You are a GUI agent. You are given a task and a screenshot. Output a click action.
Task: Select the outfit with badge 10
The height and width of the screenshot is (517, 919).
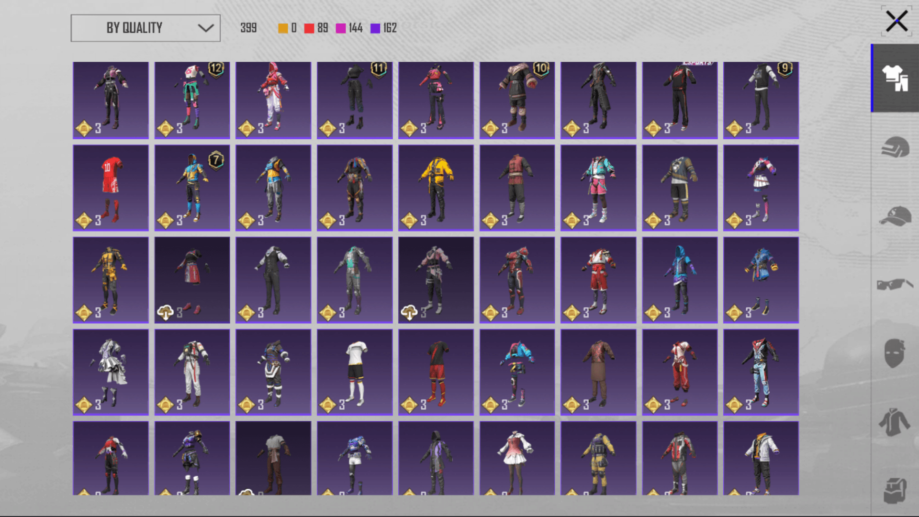point(517,100)
